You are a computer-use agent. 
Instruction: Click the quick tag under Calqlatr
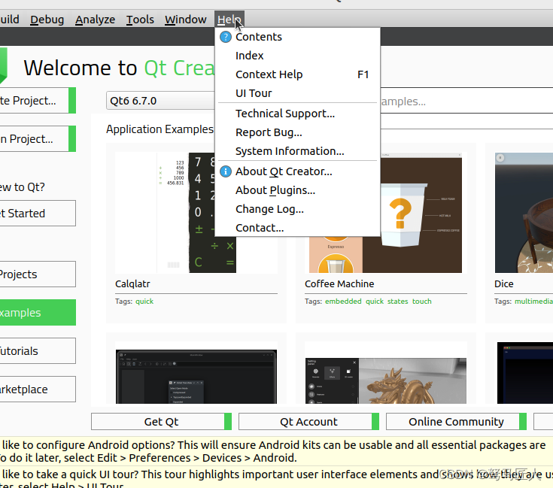[x=144, y=302]
